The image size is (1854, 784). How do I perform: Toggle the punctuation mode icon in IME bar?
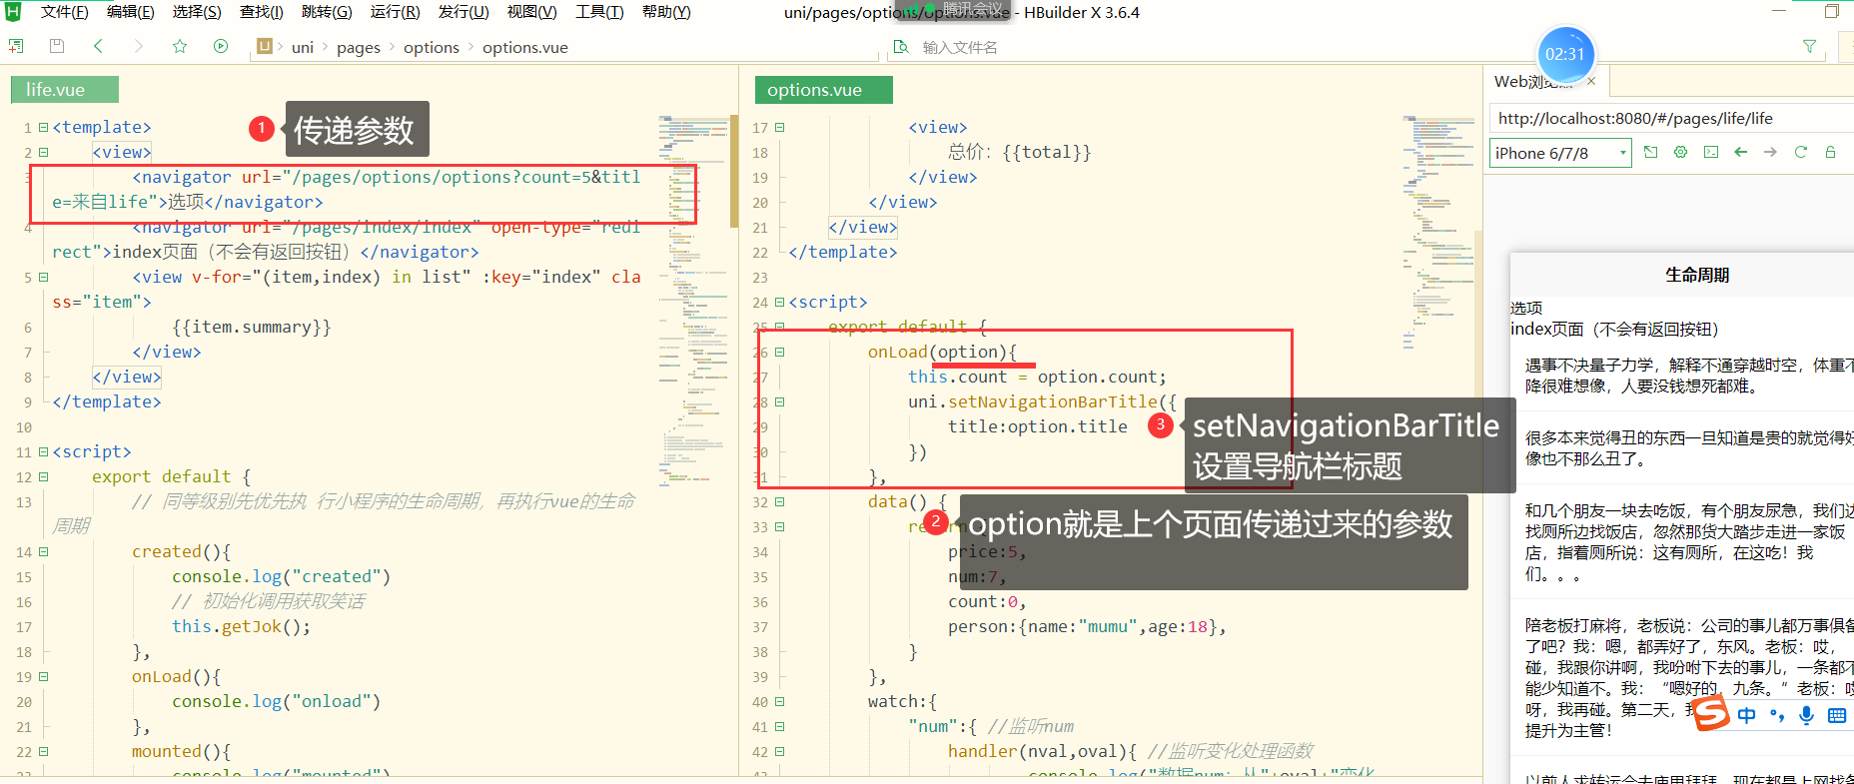(x=1776, y=715)
